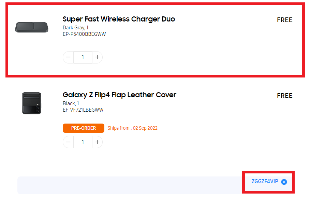This screenshot has height=199, width=310.
Task: Decrease quantity of Flip4 Leather Cover
Action: (68, 142)
